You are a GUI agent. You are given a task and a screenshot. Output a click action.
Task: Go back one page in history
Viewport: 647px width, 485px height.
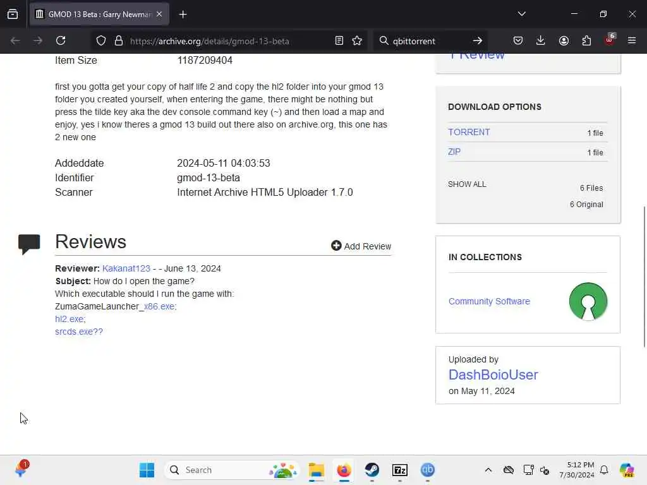15,41
